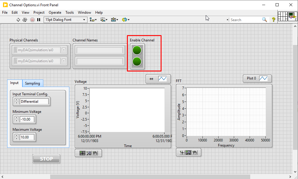Screen dimensions: 298x179
Task: Open the Operate menu
Action: click(x=55, y=13)
